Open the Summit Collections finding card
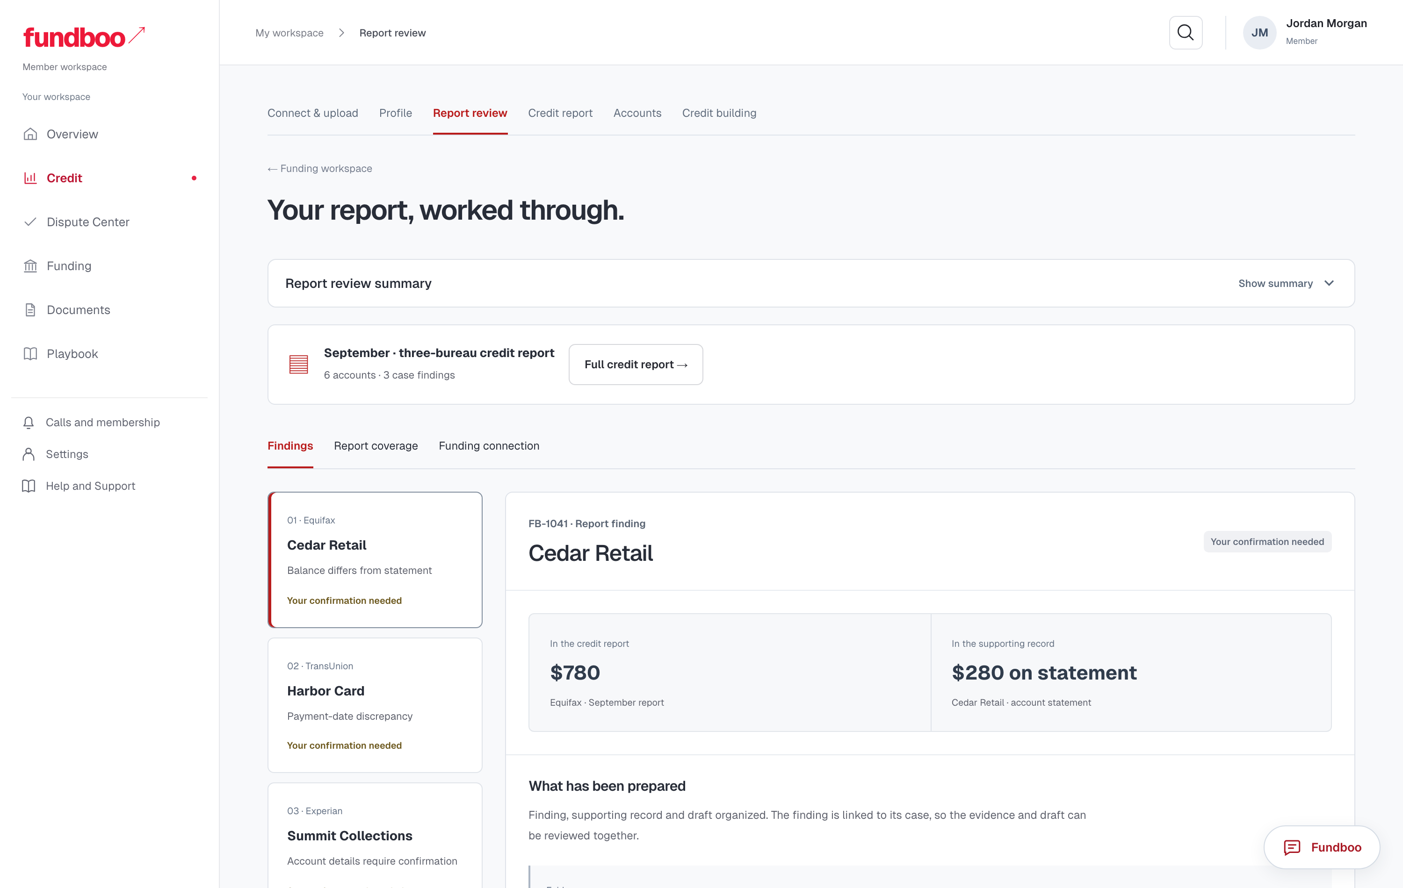 tap(375, 836)
